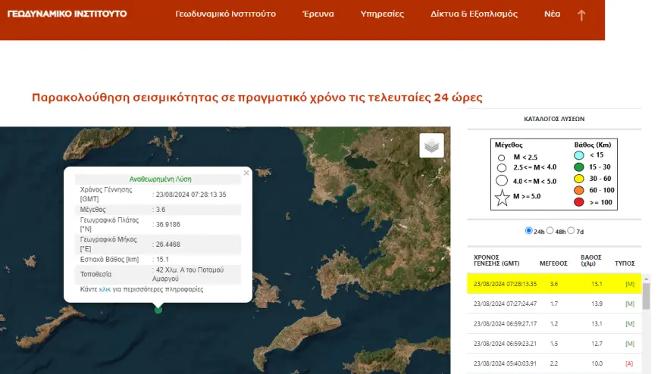
Task: Click the κλικ link for more information
Action: (105, 290)
